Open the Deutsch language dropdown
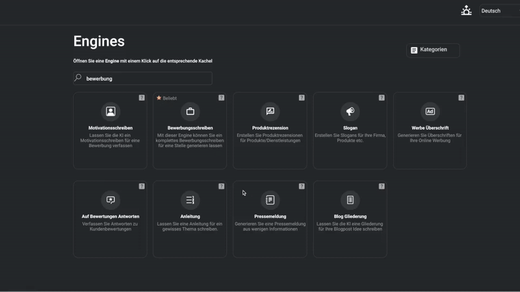520x292 pixels. click(499, 11)
